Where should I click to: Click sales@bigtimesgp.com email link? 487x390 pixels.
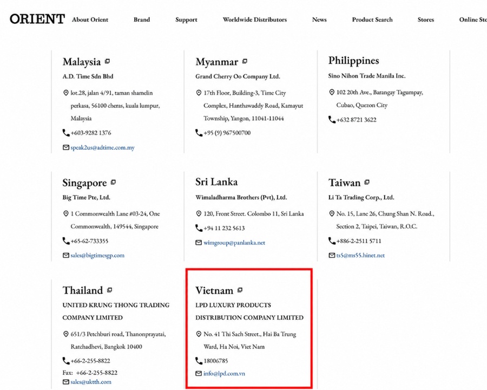click(97, 255)
